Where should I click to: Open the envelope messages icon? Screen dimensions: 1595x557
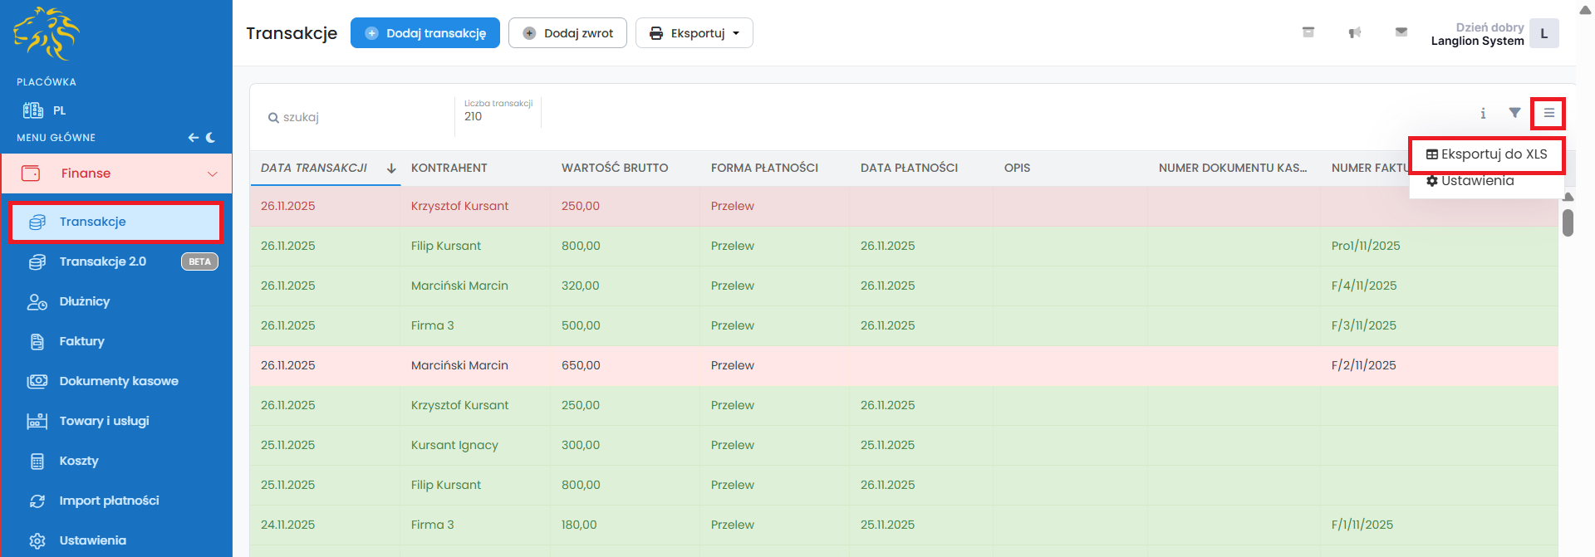[1401, 32]
